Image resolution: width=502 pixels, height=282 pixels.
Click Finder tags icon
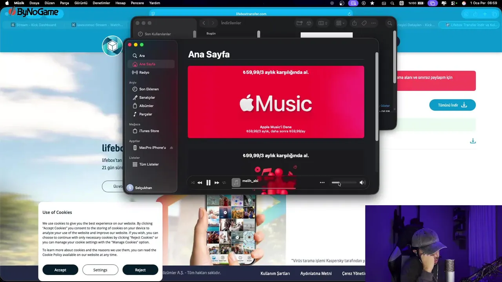tap(364, 23)
